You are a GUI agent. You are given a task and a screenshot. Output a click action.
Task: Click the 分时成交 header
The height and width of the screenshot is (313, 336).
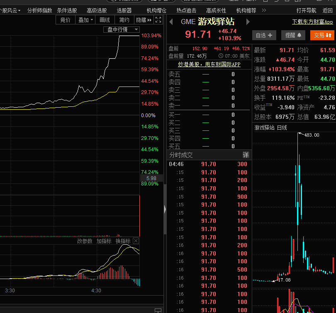pos(181,155)
